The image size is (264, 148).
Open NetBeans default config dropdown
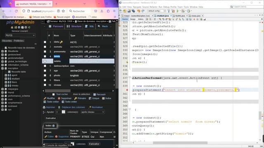pyautogui.click(x=156, y=11)
